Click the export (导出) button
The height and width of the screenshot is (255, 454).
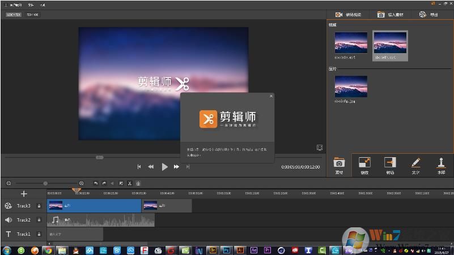(x=428, y=15)
